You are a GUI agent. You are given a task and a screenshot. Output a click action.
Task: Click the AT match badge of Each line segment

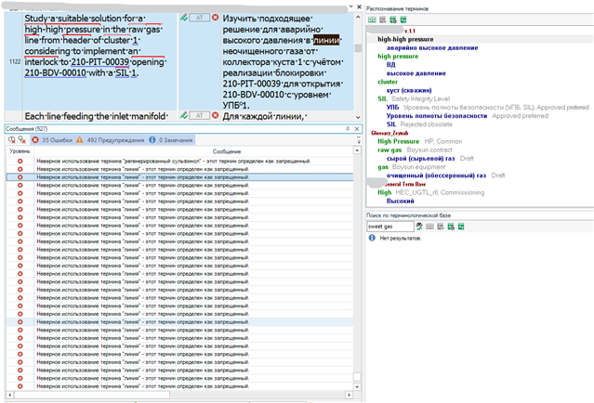pyautogui.click(x=200, y=115)
